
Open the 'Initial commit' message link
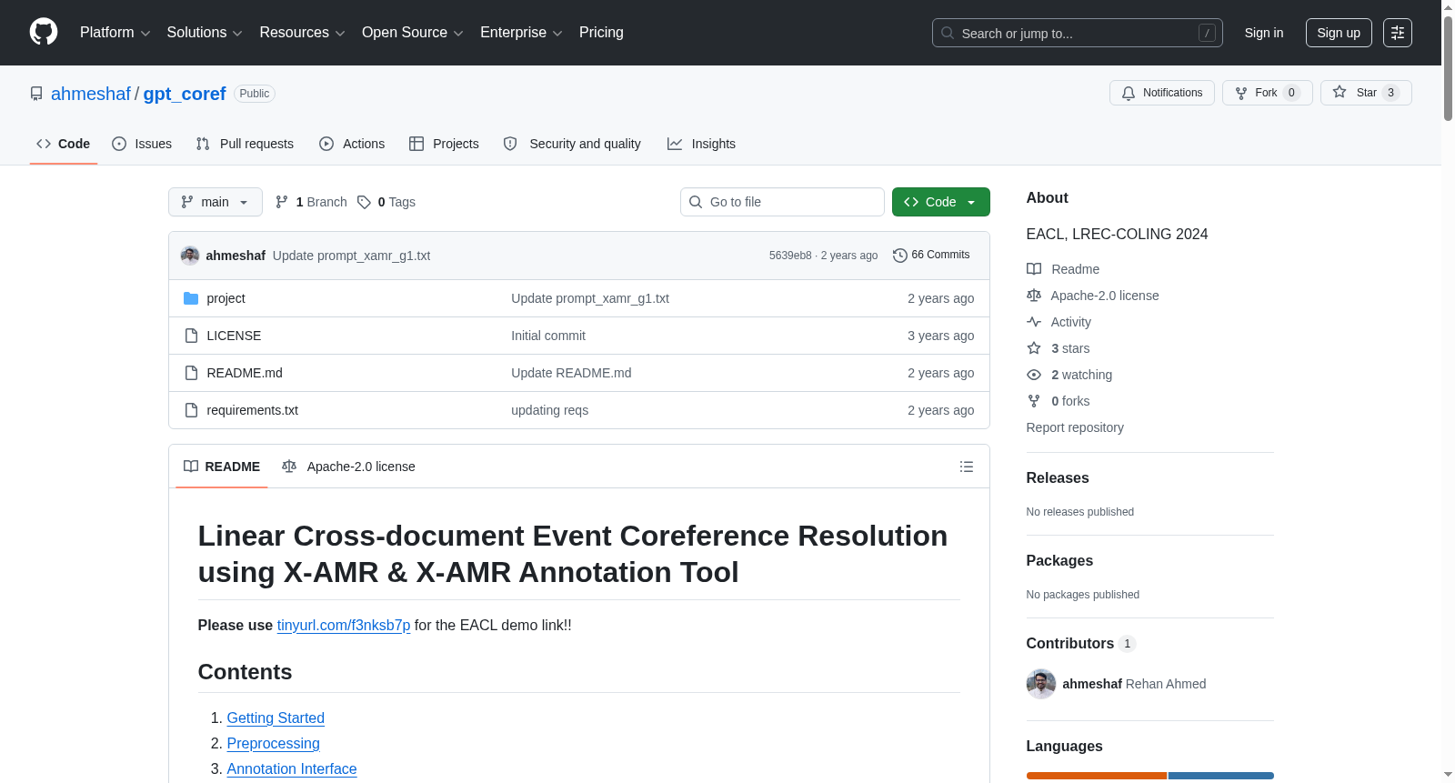pos(548,336)
